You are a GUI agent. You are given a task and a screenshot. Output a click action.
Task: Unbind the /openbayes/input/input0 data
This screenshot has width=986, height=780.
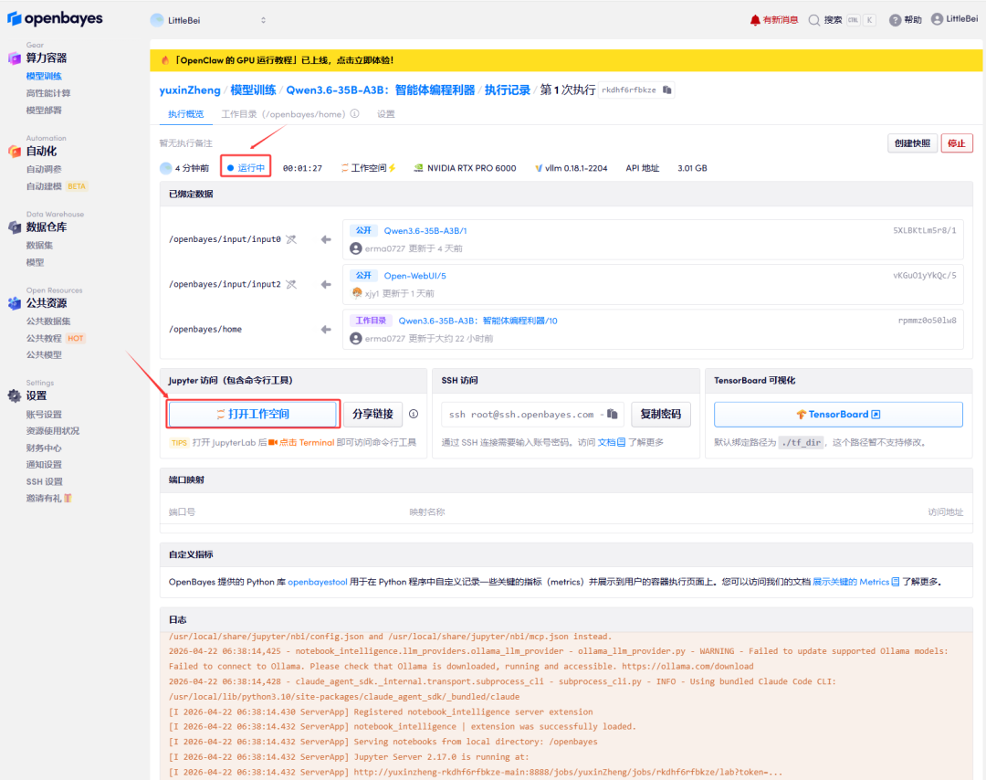tap(291, 239)
